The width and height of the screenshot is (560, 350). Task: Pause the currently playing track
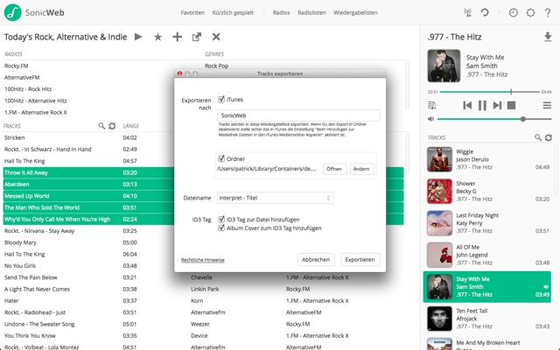(x=482, y=105)
